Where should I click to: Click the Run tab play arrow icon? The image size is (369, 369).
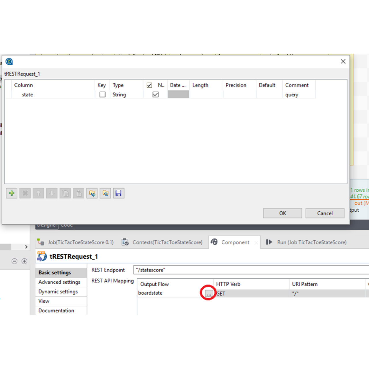click(269, 242)
